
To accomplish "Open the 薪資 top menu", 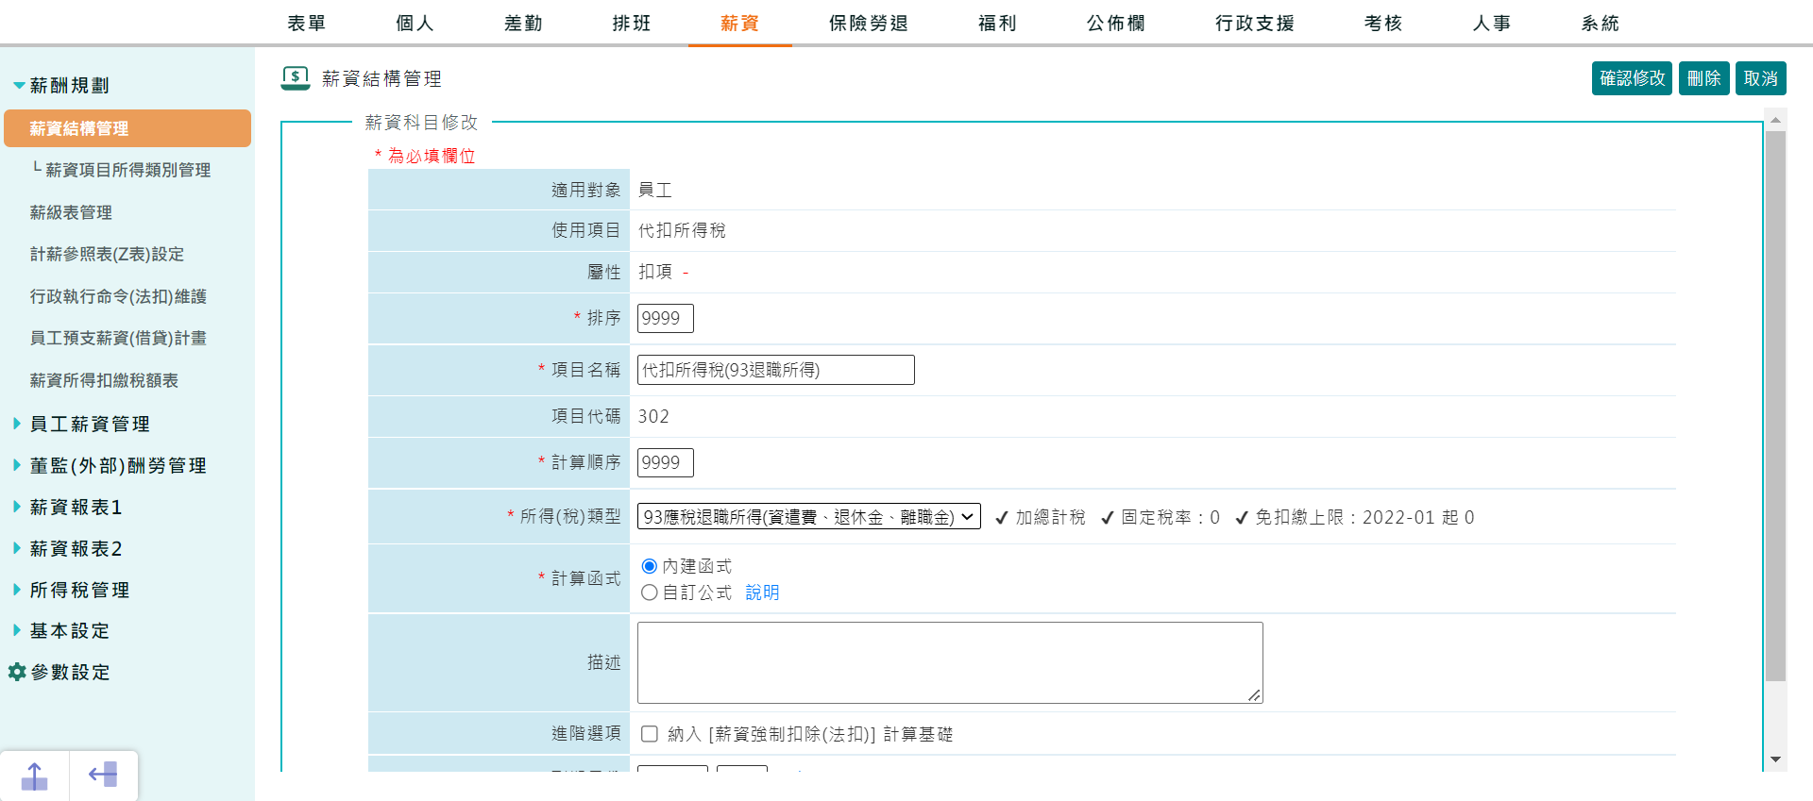I will [x=739, y=23].
